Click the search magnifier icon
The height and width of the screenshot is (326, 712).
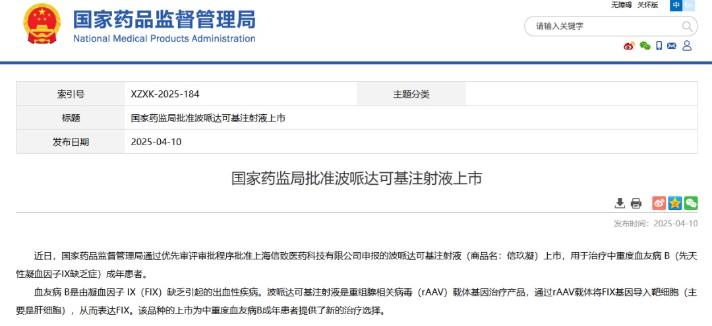(688, 26)
